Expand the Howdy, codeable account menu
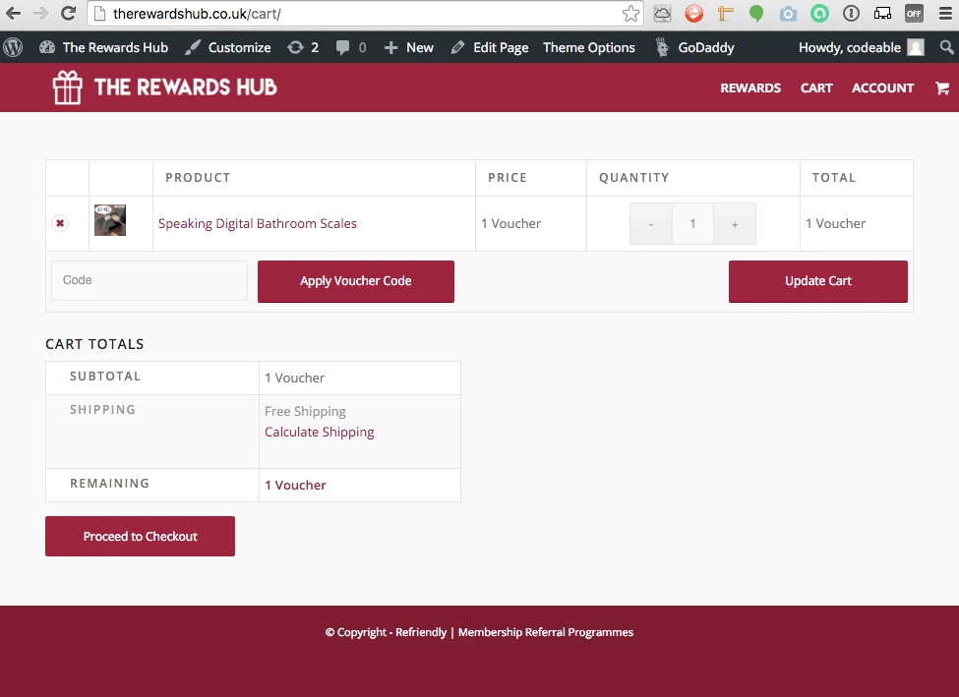Screen dimensions: 959x697 pyautogui.click(x=861, y=47)
